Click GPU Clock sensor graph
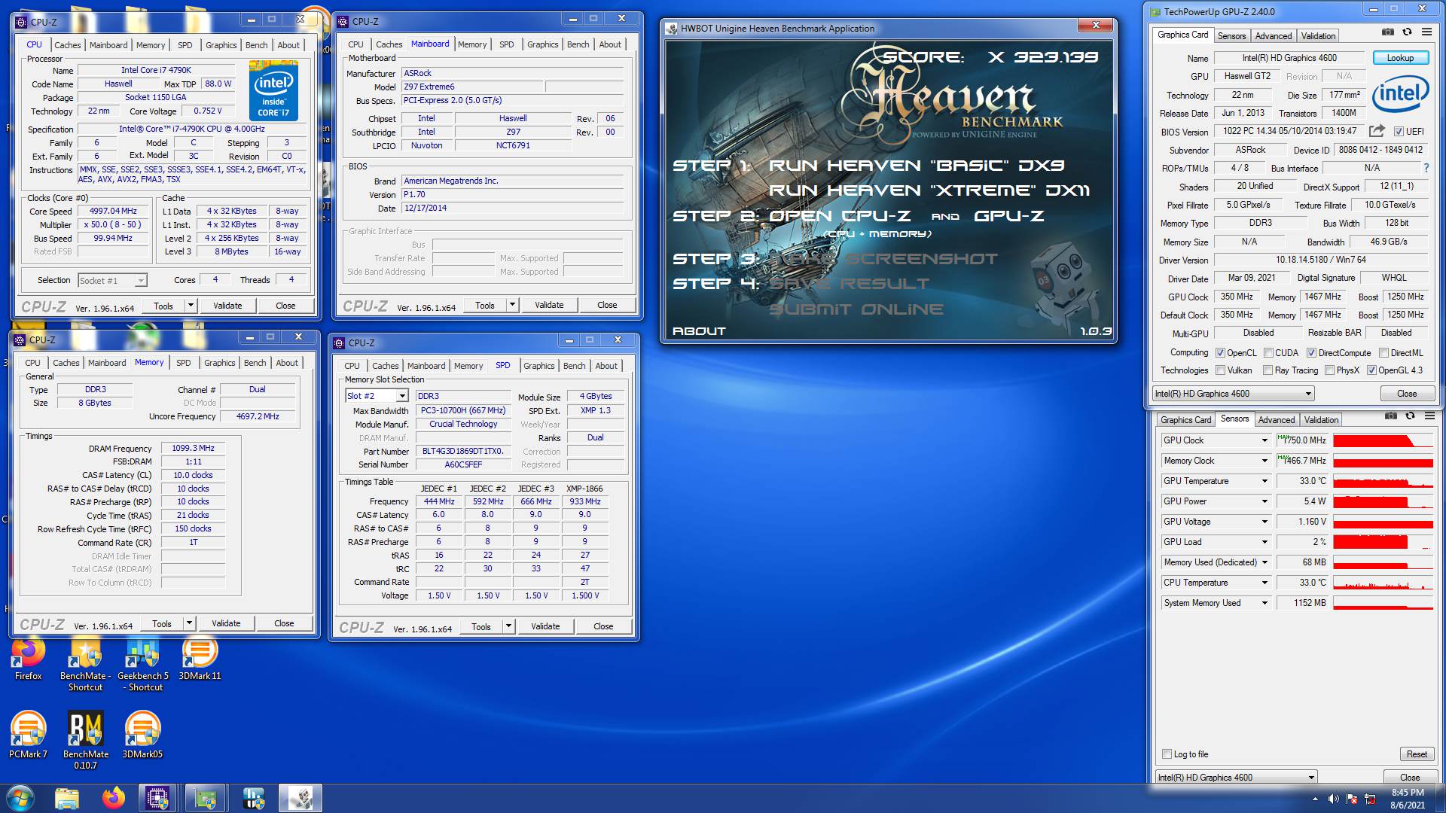The width and height of the screenshot is (1446, 813). tap(1382, 440)
